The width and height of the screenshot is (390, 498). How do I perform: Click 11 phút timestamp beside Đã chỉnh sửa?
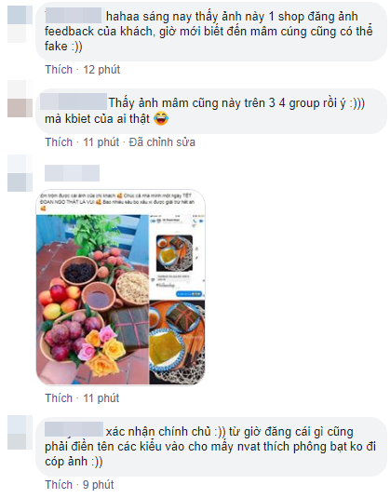101,142
